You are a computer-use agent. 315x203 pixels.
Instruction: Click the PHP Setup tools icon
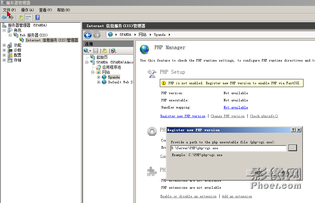[152, 74]
